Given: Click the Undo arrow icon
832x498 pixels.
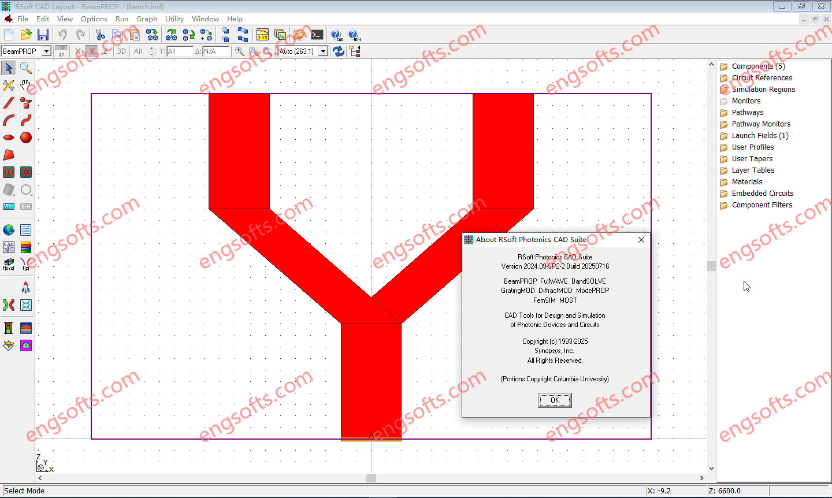Looking at the screenshot, I should tap(63, 35).
